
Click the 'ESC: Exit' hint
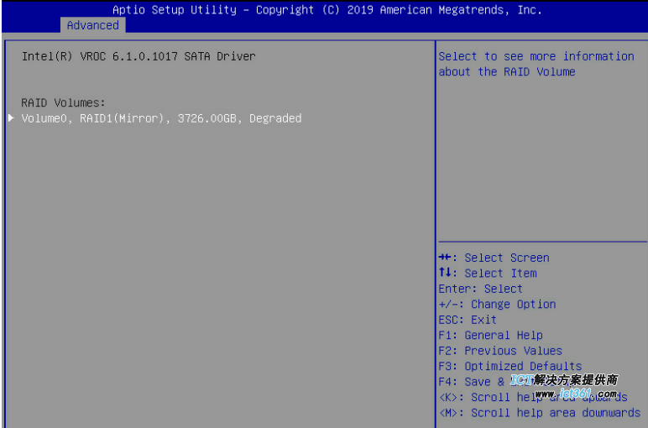[468, 320]
